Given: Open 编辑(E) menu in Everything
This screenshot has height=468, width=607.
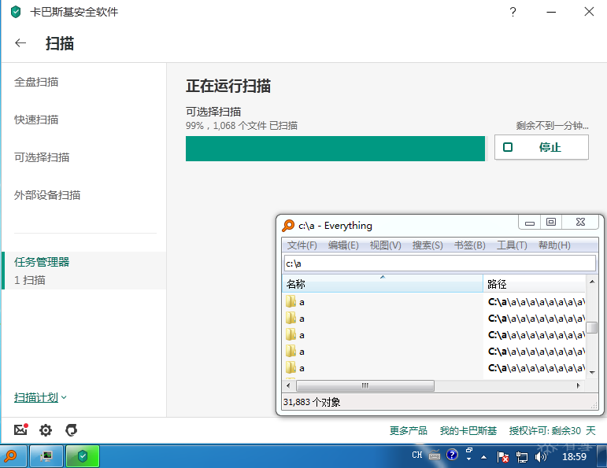Looking at the screenshot, I should (343, 245).
